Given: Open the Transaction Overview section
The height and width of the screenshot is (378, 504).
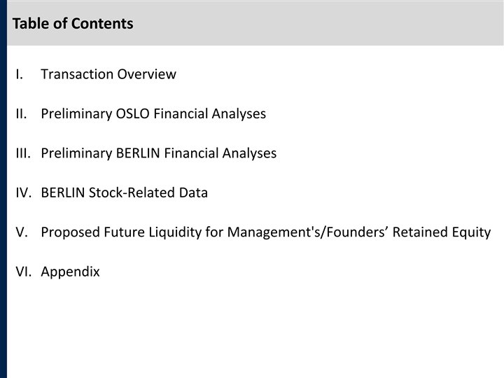Looking at the screenshot, I should click(x=108, y=74).
